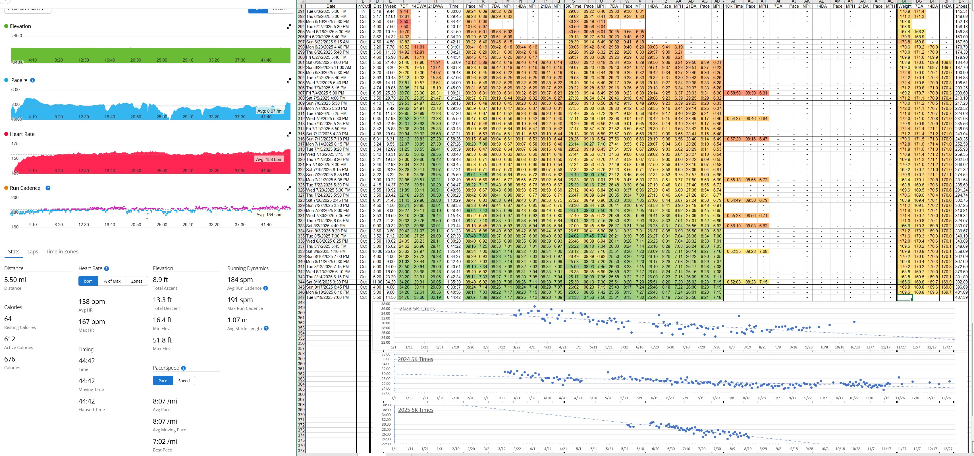The height and width of the screenshot is (456, 974).
Task: Select the Weight column header cell
Action: click(904, 6)
